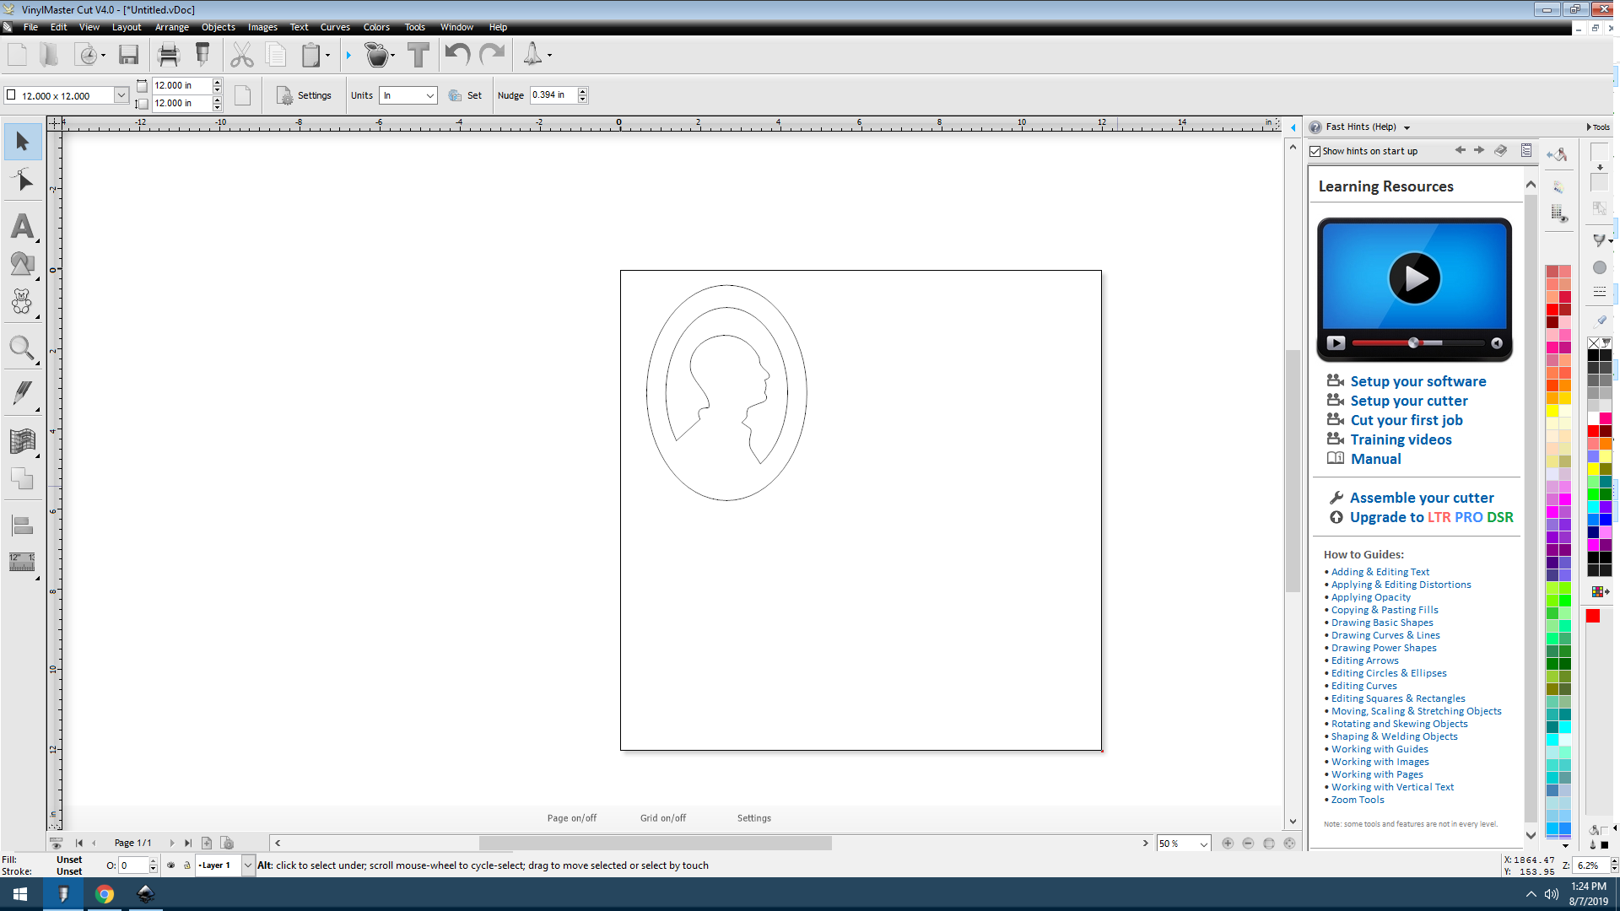Open the Cut your first job guide

pyautogui.click(x=1406, y=419)
